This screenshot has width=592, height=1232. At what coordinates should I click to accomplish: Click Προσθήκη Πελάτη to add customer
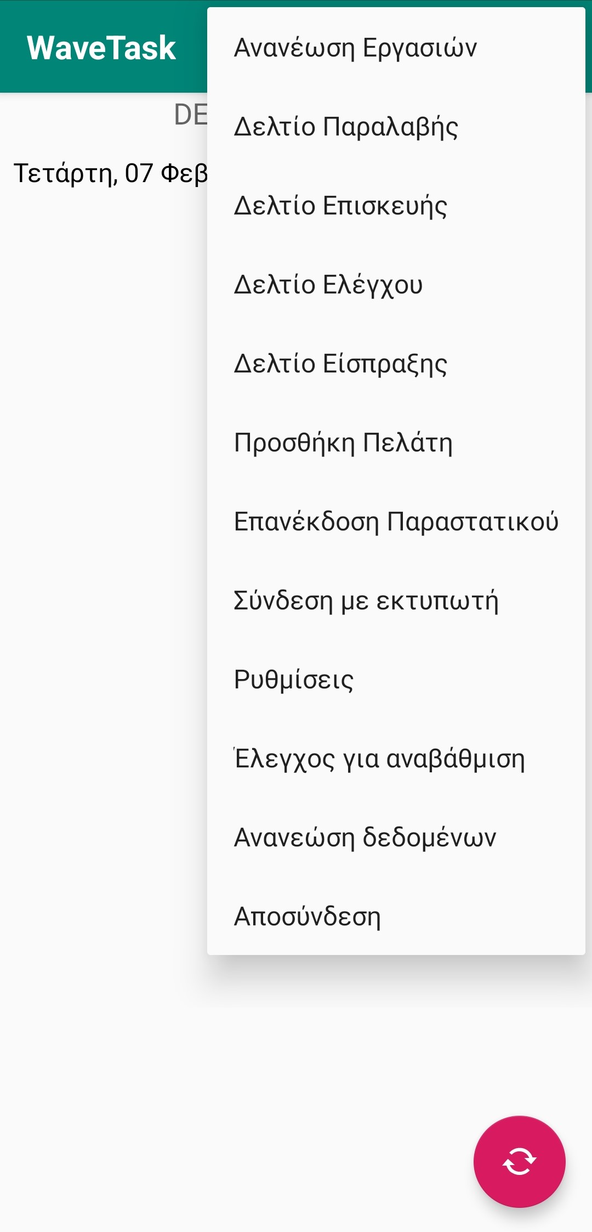(343, 443)
